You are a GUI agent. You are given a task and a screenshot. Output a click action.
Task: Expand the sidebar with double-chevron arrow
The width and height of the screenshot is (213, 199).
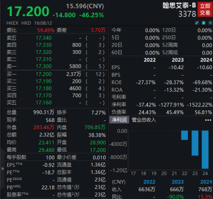3,168
